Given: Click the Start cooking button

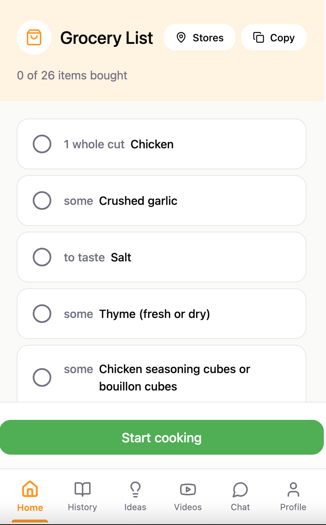Looking at the screenshot, I should click(162, 437).
